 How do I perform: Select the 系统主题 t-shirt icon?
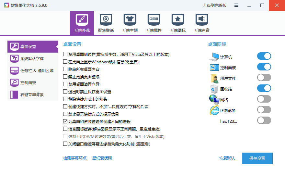click(x=130, y=20)
